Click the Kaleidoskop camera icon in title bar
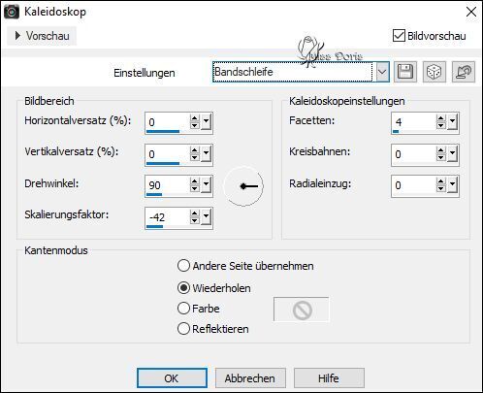The height and width of the screenshot is (393, 483). click(12, 12)
